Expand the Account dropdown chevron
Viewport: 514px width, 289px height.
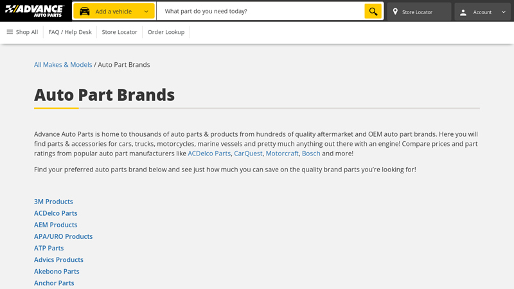click(503, 12)
